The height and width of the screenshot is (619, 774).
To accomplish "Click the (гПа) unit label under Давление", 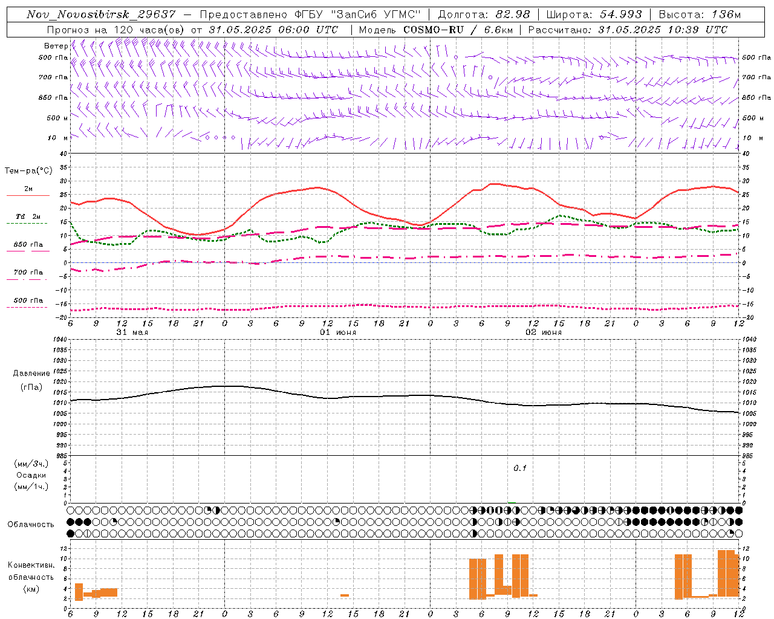I will [x=31, y=387].
